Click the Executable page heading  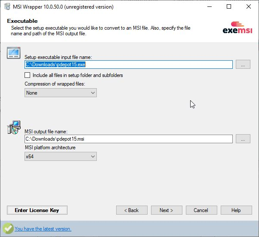(x=22, y=21)
